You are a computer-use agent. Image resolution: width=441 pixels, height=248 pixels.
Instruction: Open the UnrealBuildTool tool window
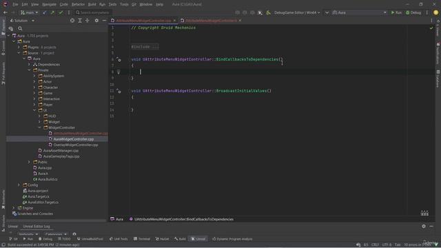(x=90, y=239)
